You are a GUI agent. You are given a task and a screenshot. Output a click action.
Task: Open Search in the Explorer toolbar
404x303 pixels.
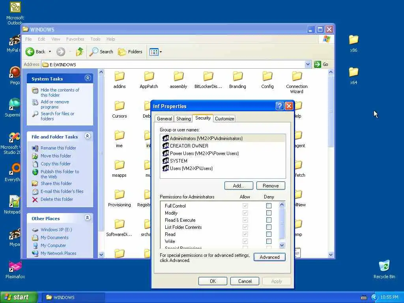point(101,52)
